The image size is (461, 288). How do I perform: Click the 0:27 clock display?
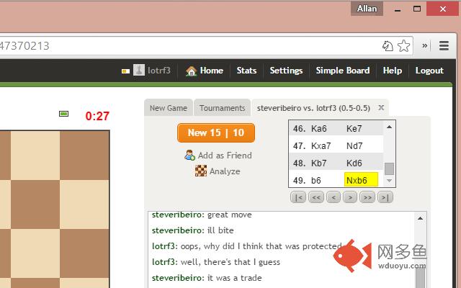[97, 116]
